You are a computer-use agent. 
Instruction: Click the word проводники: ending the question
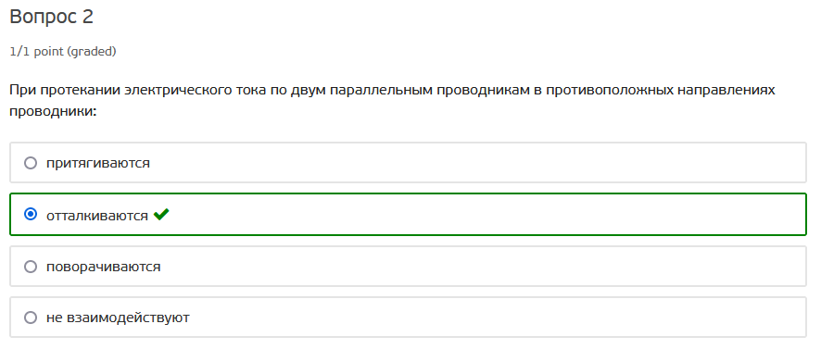click(x=54, y=111)
